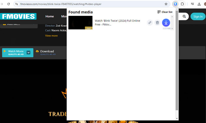Image resolution: width=206 pixels, height=123 pixels.
Task: Open the Movies menu item
Action: pos(64,16)
